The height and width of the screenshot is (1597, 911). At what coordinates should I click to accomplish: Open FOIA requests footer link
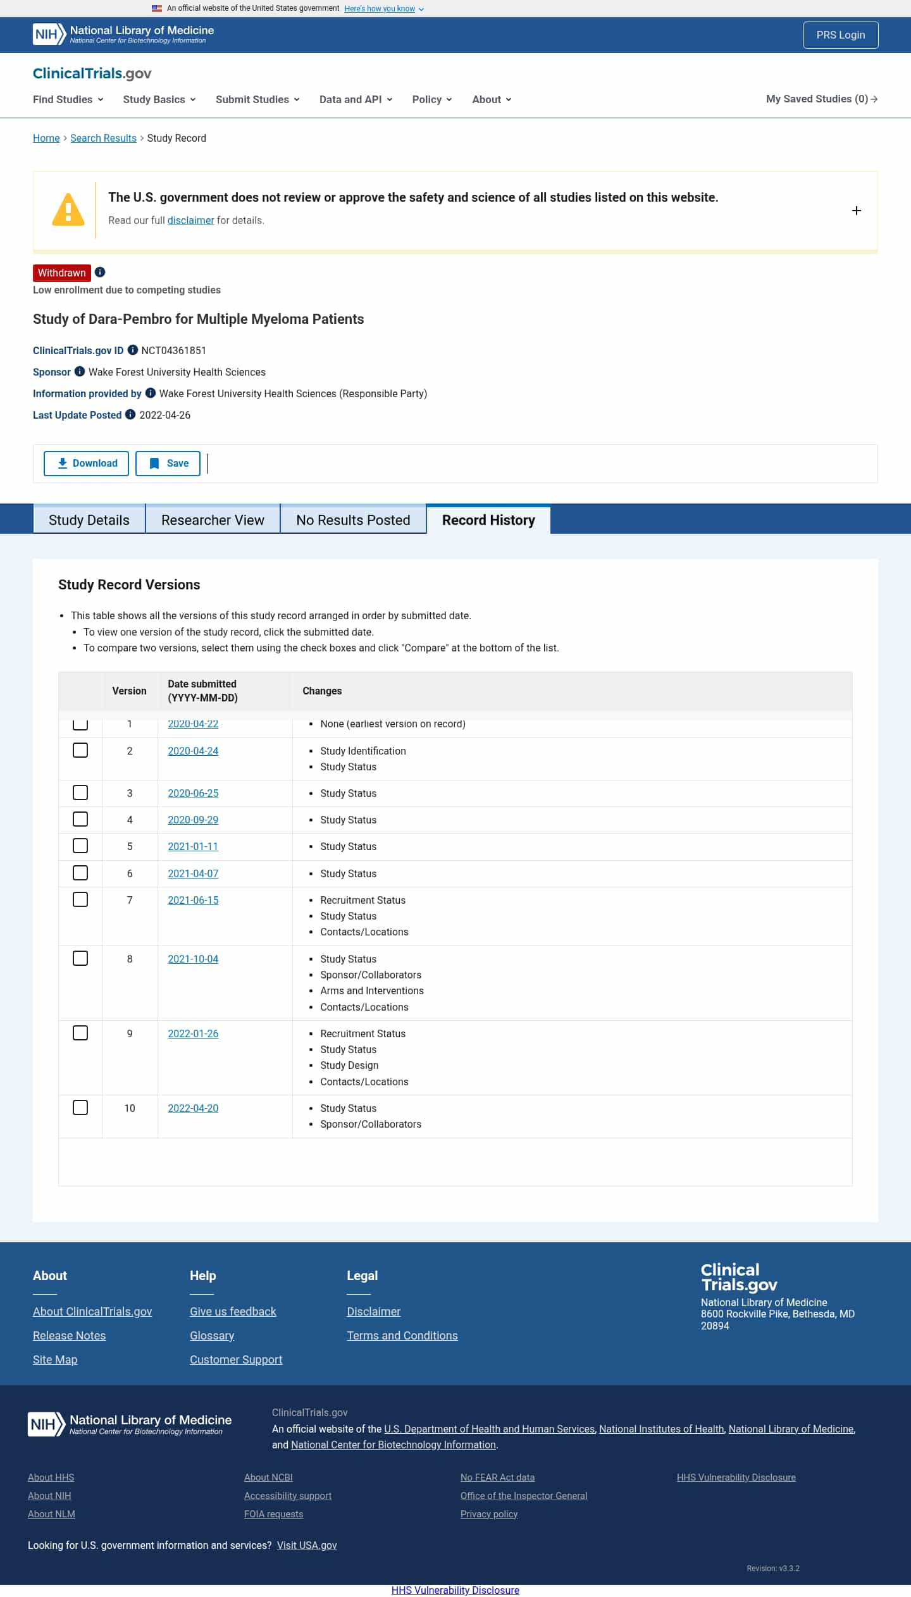click(273, 1514)
